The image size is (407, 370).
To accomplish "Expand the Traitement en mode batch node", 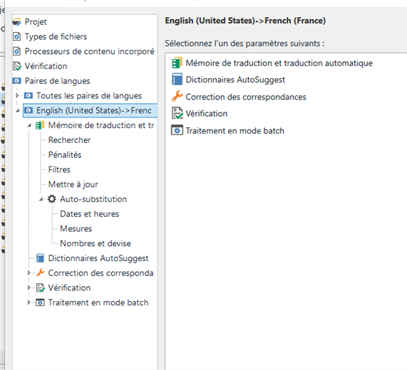I will point(29,302).
